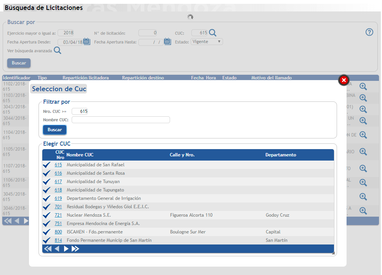
Task: View details of licitación 3045/2018-615
Action: coord(363,196)
